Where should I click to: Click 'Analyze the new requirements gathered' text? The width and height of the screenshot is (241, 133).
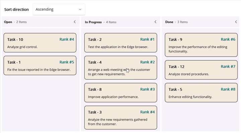tap(117, 120)
